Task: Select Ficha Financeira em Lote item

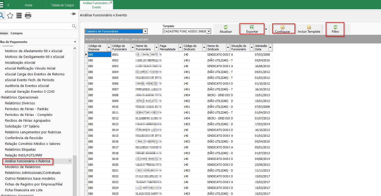Action: click(x=24, y=190)
